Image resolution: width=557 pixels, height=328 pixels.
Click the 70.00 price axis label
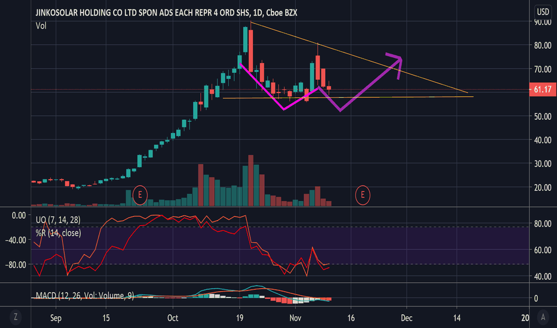[543, 69]
